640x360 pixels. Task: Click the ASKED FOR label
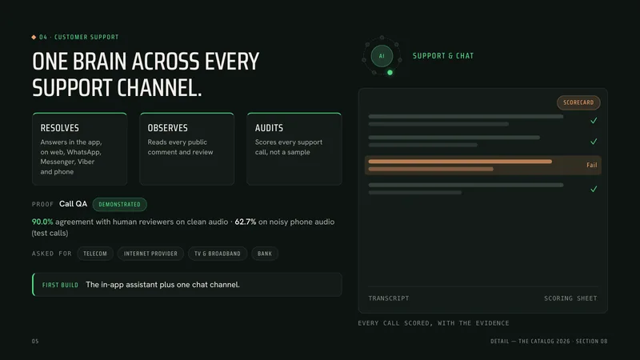coord(52,254)
